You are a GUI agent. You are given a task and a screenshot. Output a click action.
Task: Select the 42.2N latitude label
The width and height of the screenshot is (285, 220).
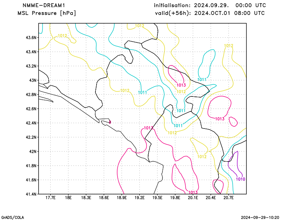[x=31, y=137]
